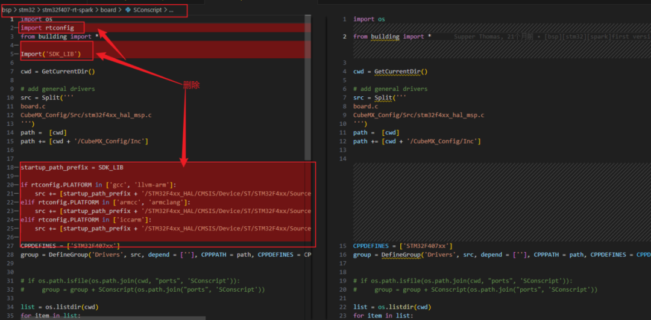Click the breadcrumb ellipsis after SConscript
The image size is (651, 320).
tap(171, 10)
